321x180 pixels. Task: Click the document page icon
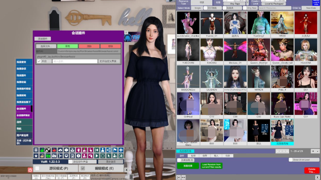click(72, 156)
